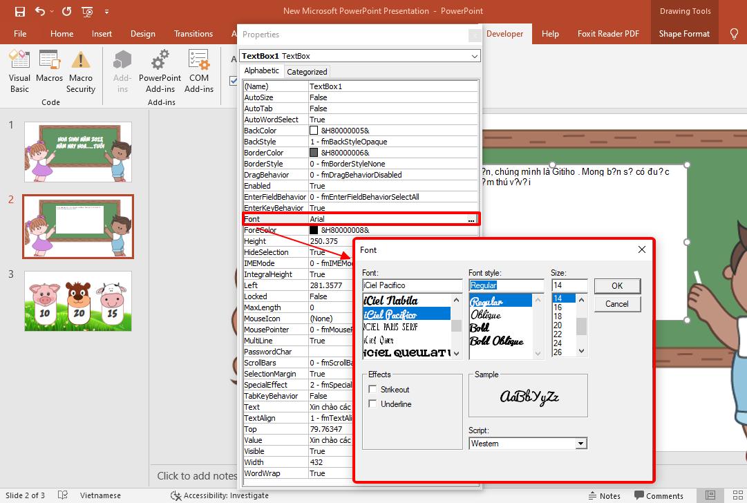The image size is (747, 503).
Task: Click OK in the Font dialog
Action: click(616, 286)
